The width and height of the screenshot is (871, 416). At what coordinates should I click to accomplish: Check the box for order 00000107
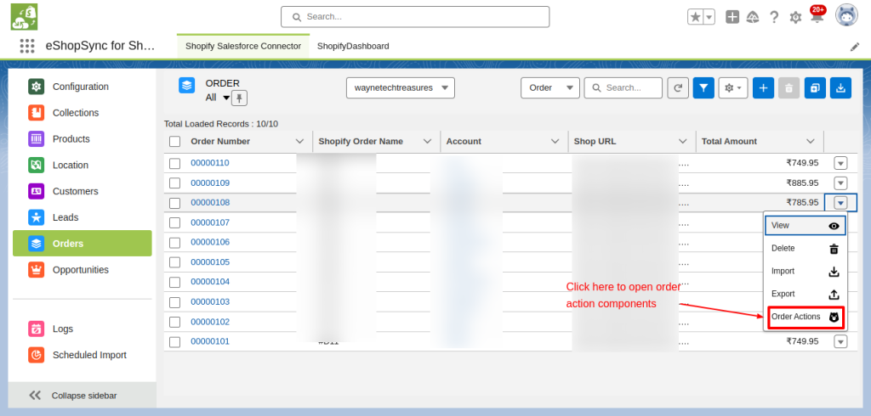tap(175, 222)
